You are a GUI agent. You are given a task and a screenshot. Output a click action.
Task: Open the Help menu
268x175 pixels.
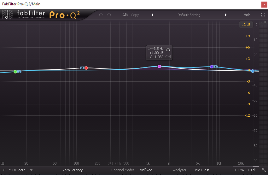point(247,15)
